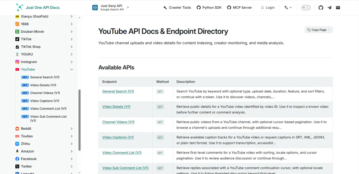Click the Xianyu (GooFish) sidebar icon
The width and height of the screenshot is (359, 174).
(17, 17)
